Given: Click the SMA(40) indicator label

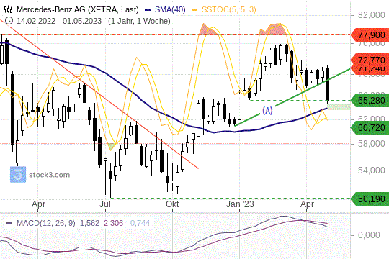Looking at the screenshot, I should point(170,9).
